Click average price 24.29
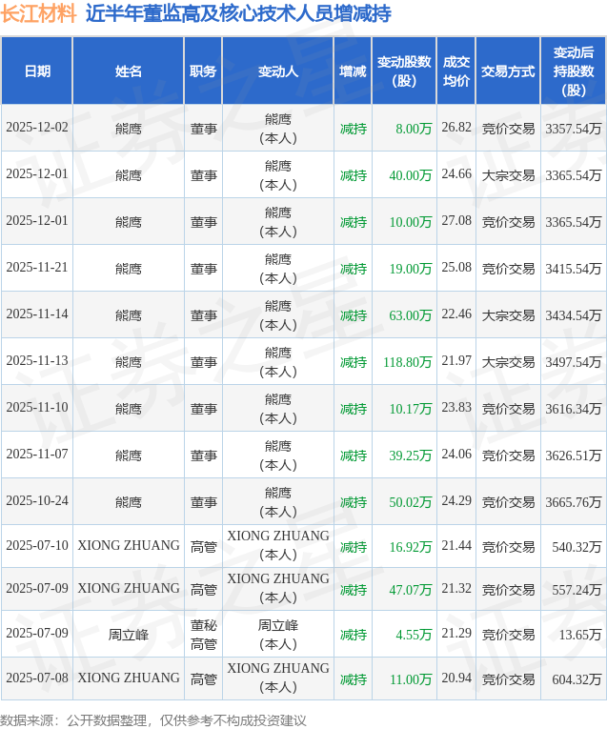Viewport: 607px width, 729px height. [456, 501]
